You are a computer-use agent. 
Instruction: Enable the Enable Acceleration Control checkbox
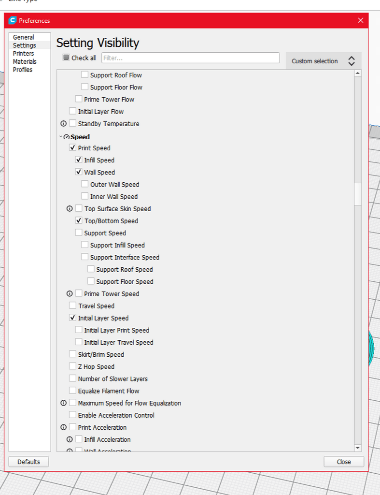[x=72, y=415]
